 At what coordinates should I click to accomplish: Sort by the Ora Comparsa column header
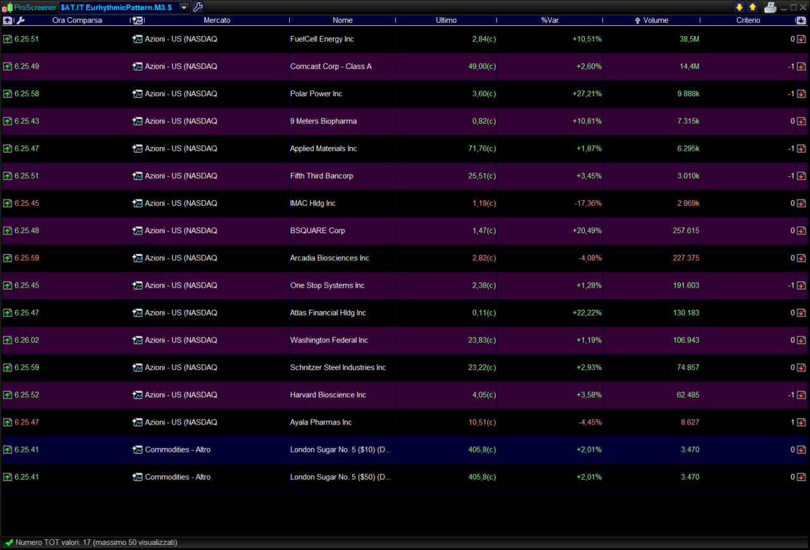click(x=77, y=20)
